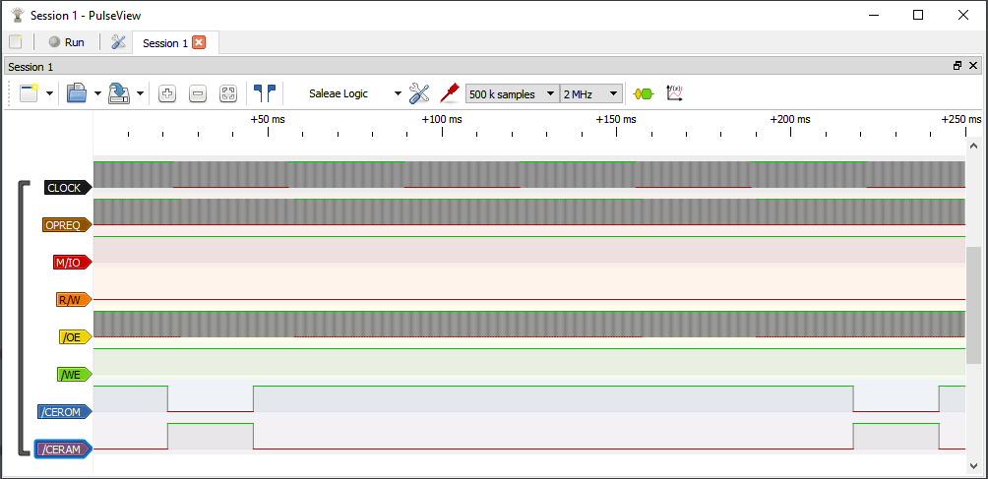
Task: Zoom in on the waveform
Action: click(x=166, y=94)
